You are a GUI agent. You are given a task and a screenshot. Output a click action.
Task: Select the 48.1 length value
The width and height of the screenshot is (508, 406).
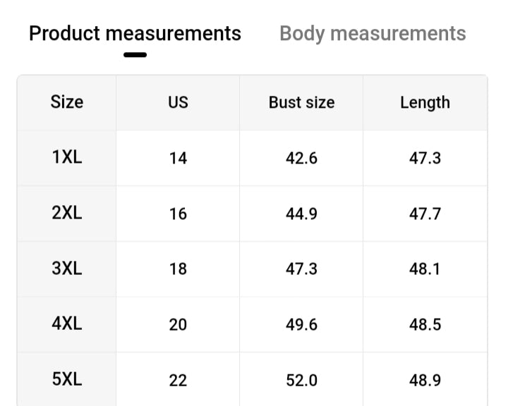coord(425,269)
